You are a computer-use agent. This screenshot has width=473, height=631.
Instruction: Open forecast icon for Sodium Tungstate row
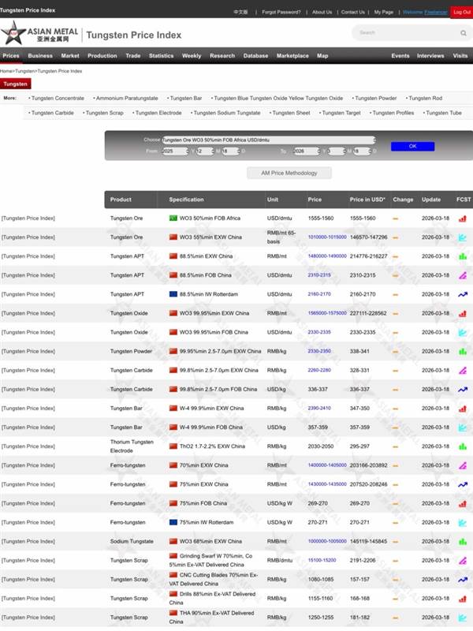(x=463, y=541)
